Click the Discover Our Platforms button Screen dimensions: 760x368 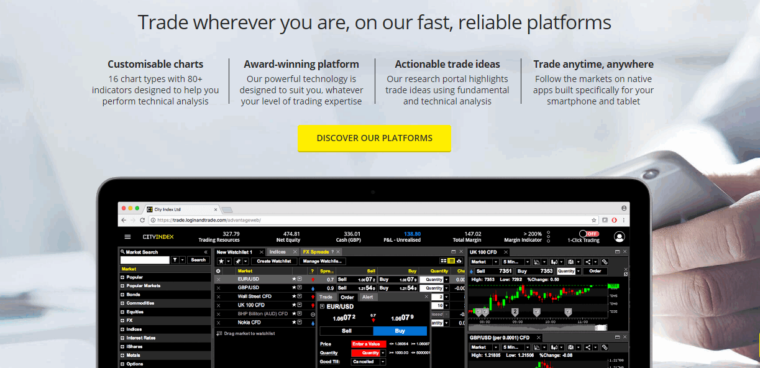click(x=374, y=138)
